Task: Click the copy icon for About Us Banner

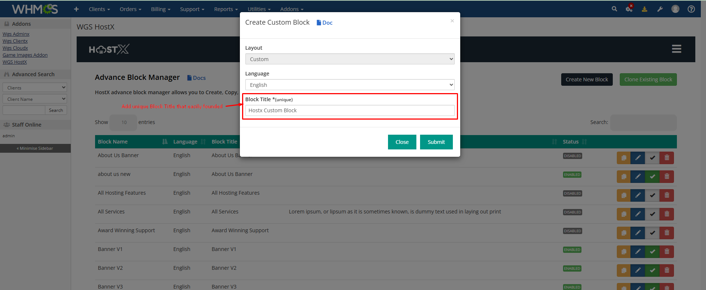Action: 623,158
